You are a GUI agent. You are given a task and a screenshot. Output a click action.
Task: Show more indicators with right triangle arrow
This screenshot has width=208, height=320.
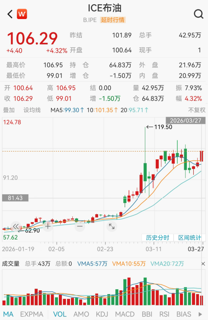point(200,314)
